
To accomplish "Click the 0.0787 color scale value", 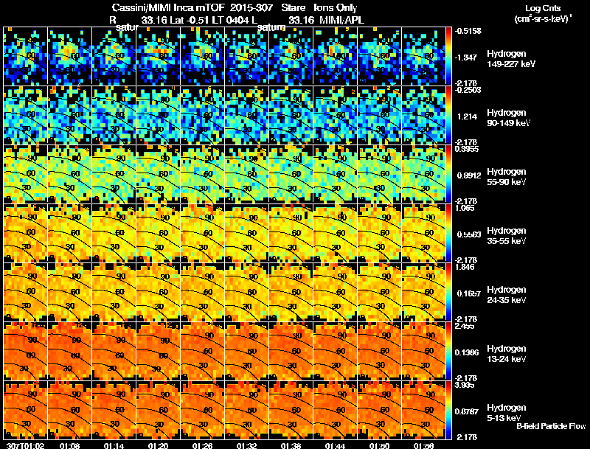I will tap(468, 411).
